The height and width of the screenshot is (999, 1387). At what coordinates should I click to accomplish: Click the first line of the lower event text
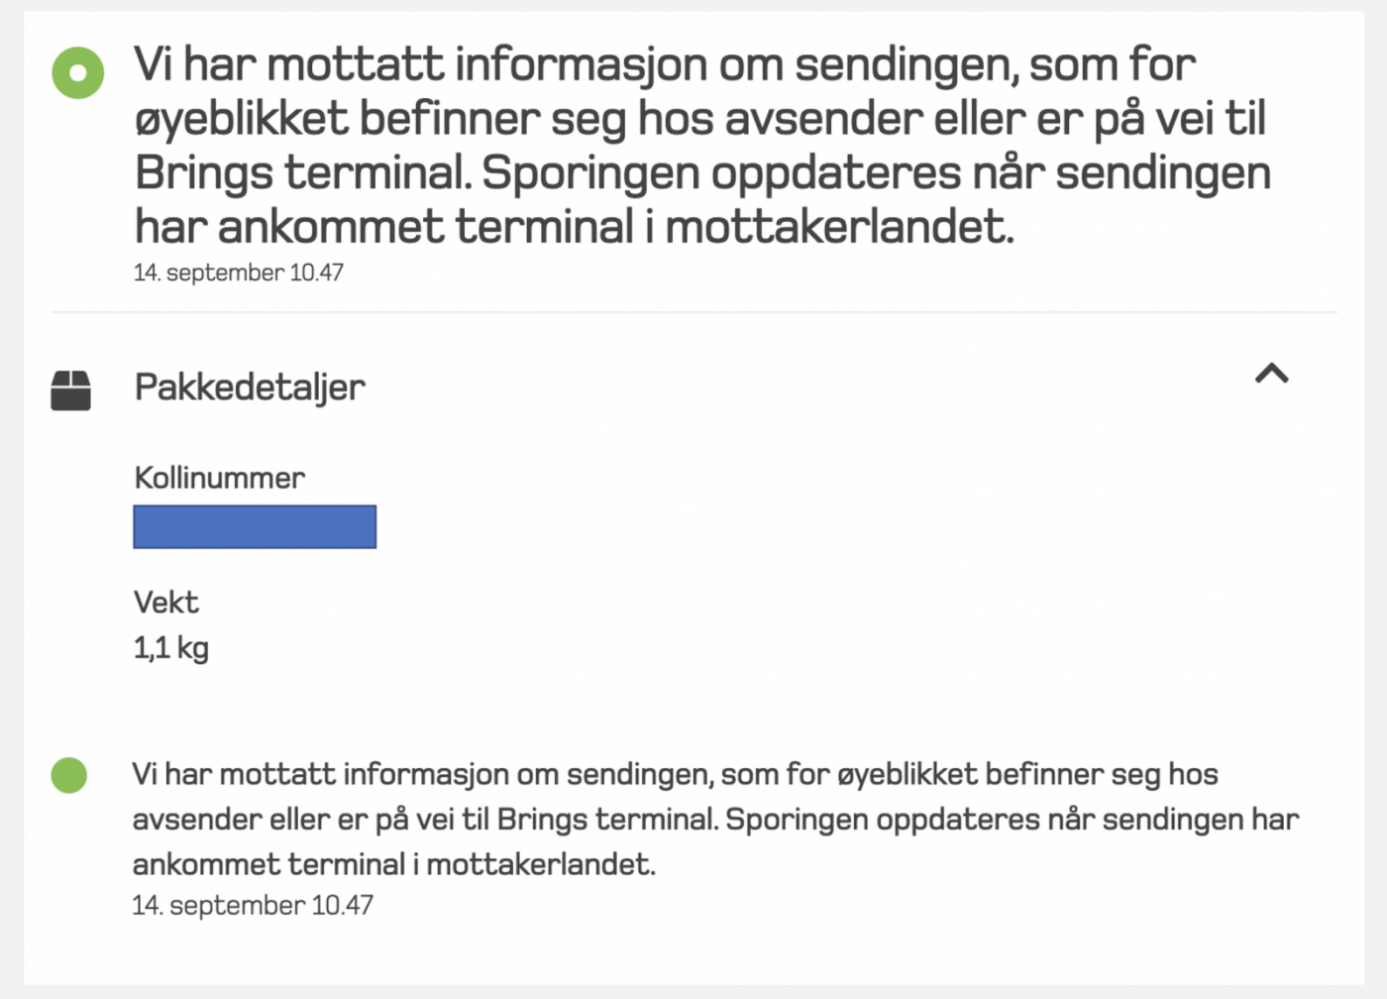click(x=674, y=775)
